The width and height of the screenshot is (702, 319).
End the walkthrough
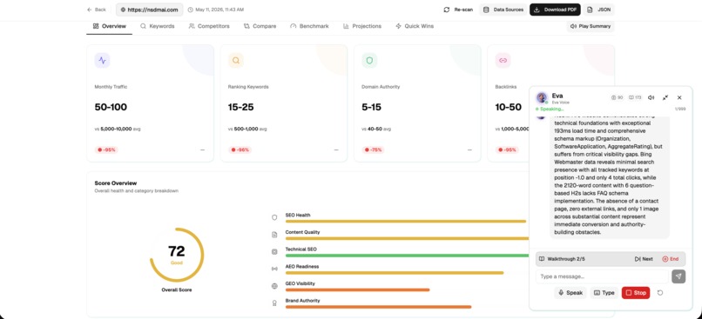[x=671, y=259]
